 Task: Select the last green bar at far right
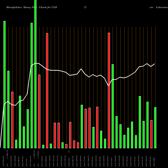(155, 128)
